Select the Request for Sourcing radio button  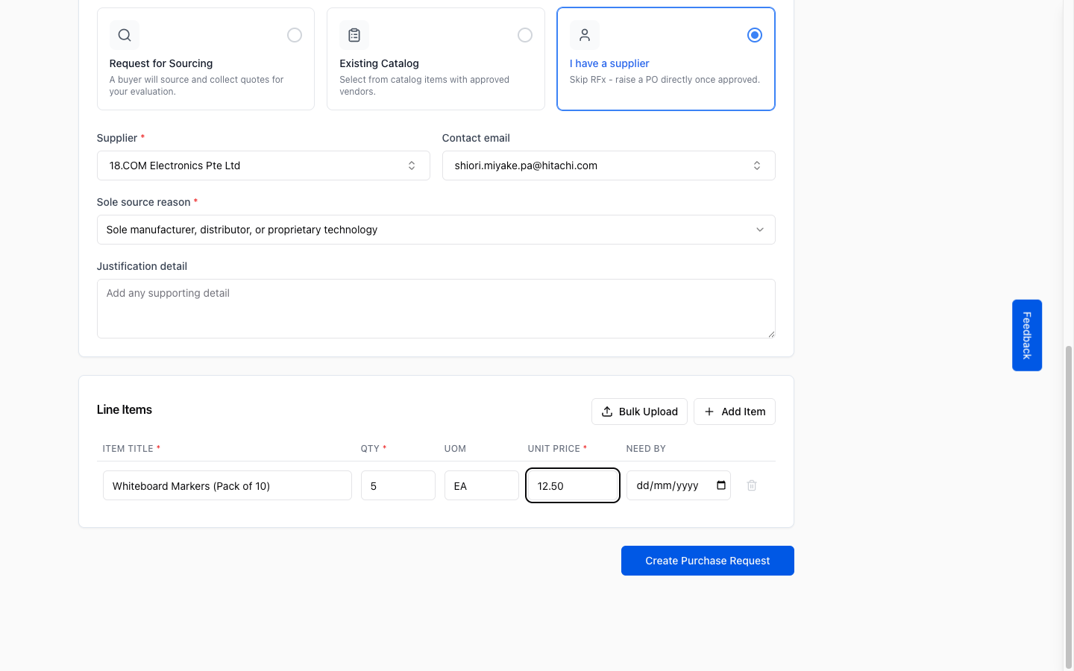[295, 35]
